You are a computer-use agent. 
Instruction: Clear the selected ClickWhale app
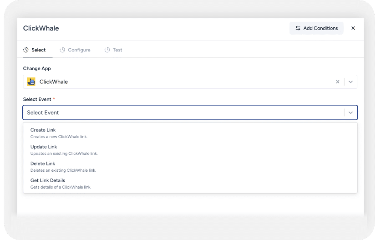click(x=337, y=82)
